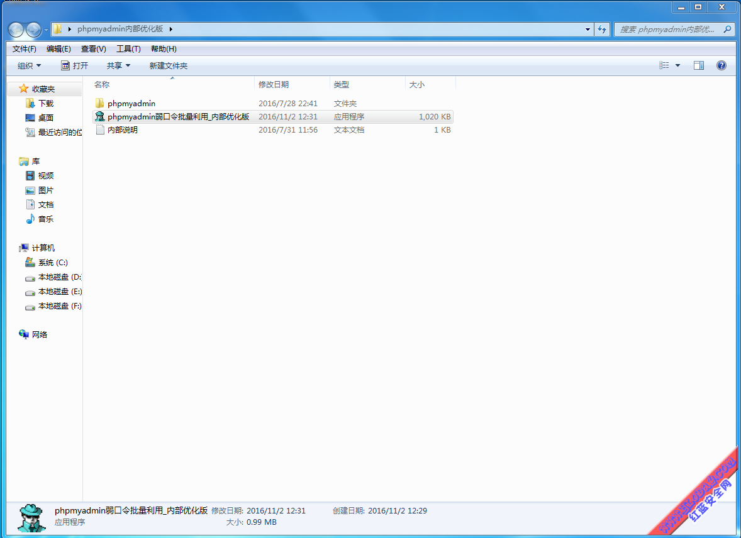The image size is (741, 538).
Task: Click the 桌面 icon in sidebar
Action: pos(30,118)
